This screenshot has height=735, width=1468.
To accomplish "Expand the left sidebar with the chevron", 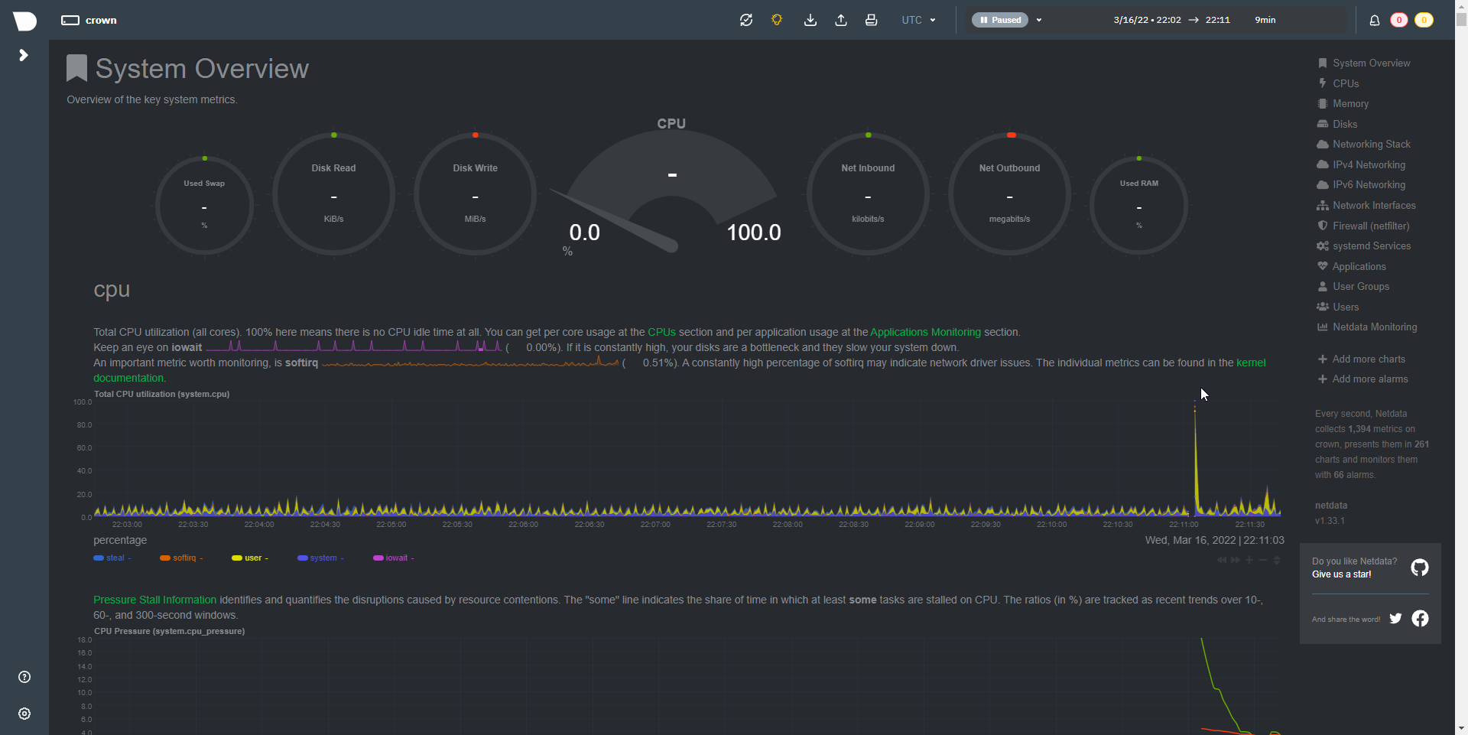I will (x=24, y=55).
